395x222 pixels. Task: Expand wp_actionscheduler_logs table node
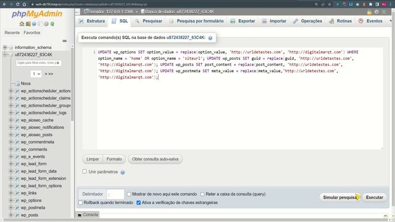click(x=11, y=113)
